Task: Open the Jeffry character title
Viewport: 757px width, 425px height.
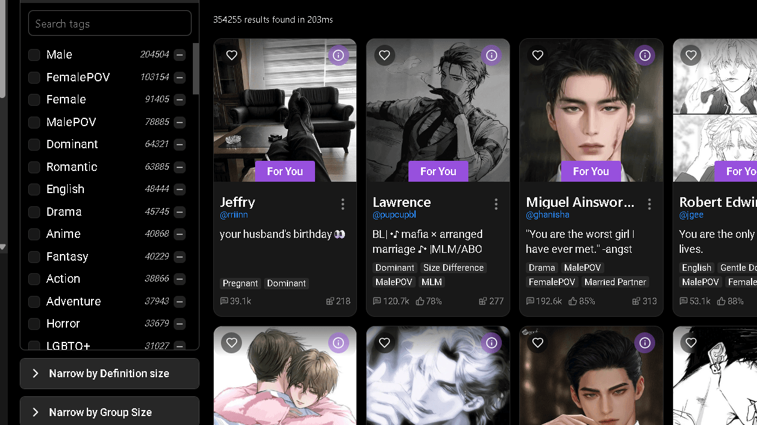Action: (237, 202)
